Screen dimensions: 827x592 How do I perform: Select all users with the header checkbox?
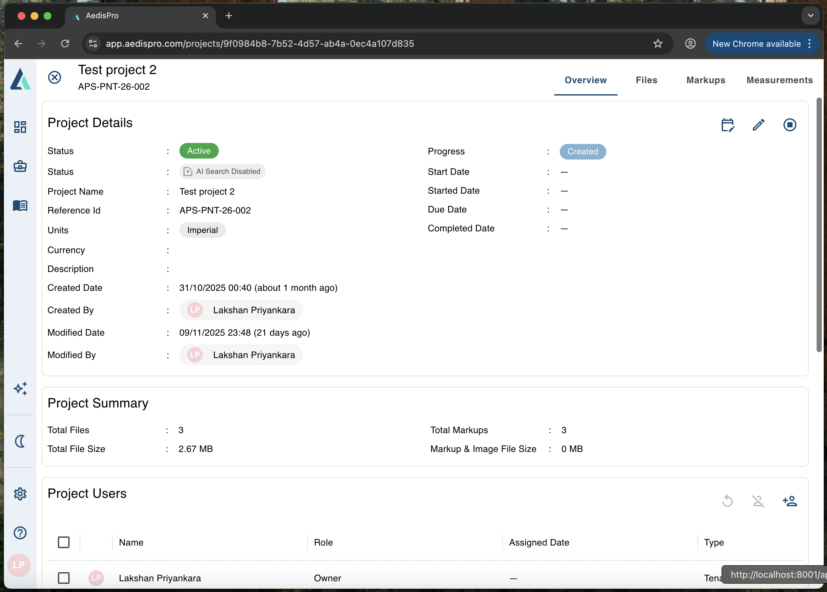pyautogui.click(x=64, y=542)
